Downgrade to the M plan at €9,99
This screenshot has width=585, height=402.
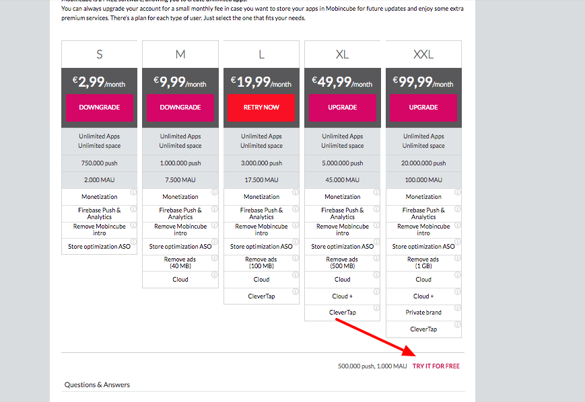pyautogui.click(x=180, y=108)
